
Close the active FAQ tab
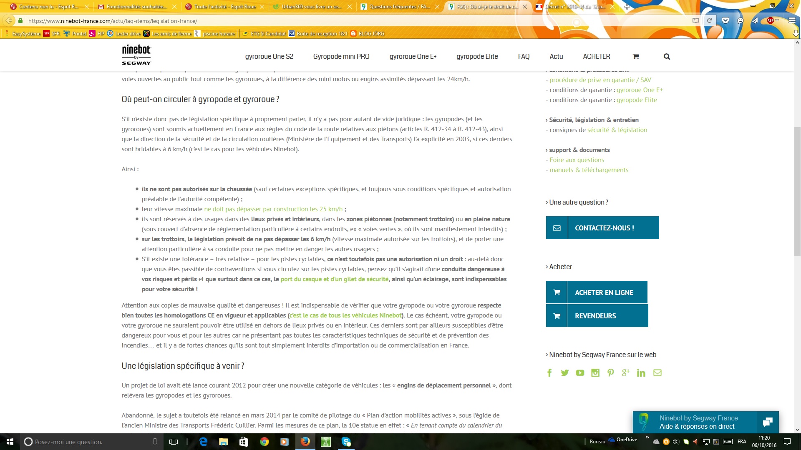click(525, 7)
